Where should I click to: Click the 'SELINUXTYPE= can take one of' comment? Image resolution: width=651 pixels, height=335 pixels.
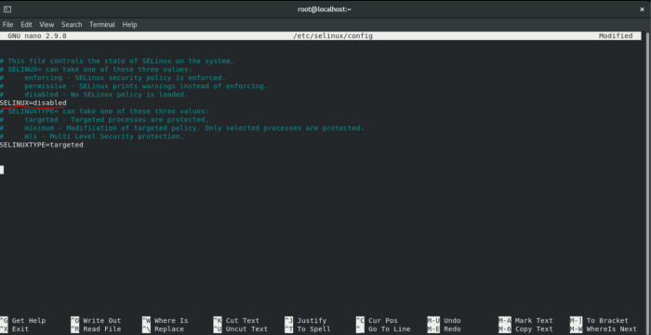coord(104,111)
